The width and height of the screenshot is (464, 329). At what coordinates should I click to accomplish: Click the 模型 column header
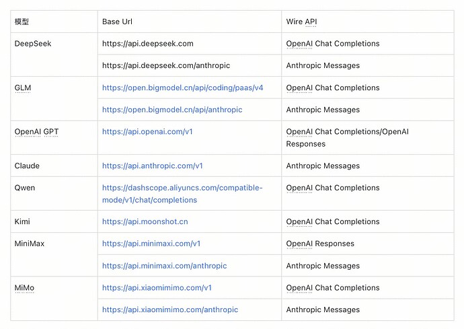click(x=22, y=22)
